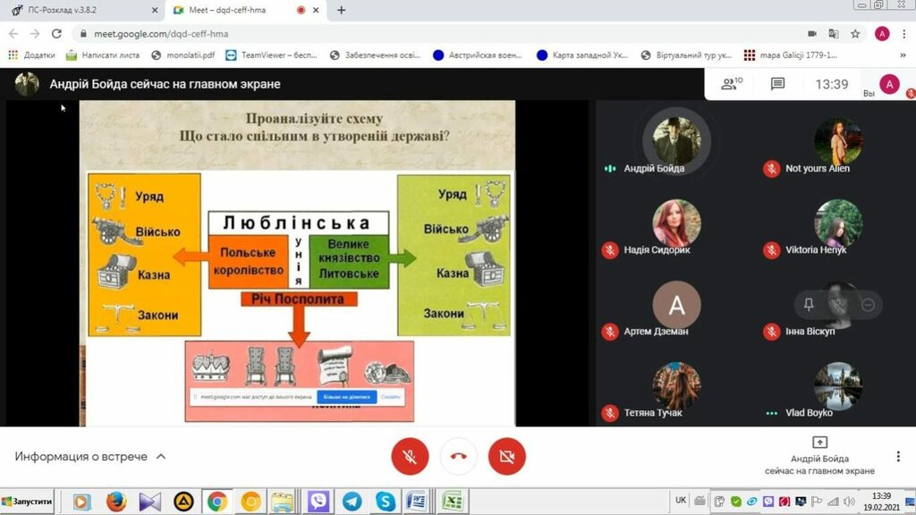The image size is (916, 515).
Task: Open the participants list icon
Action: [732, 84]
